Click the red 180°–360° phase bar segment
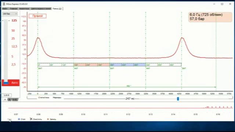The height and width of the screenshot is (132, 235). [91, 65]
